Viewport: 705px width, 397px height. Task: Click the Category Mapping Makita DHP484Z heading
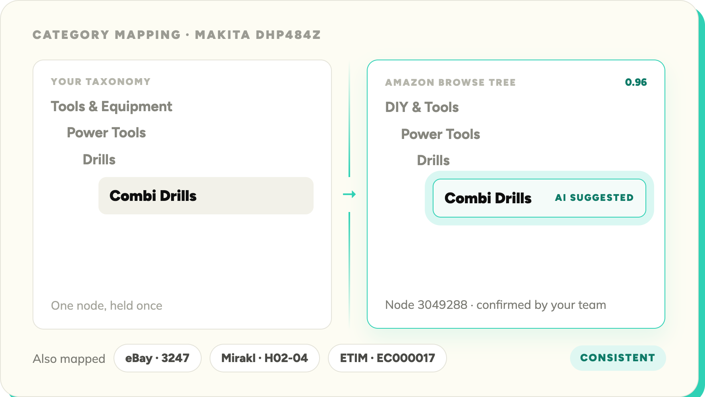[x=177, y=35]
